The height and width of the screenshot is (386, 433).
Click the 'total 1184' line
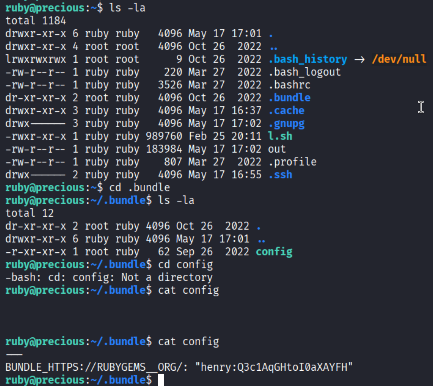pyautogui.click(x=36, y=21)
